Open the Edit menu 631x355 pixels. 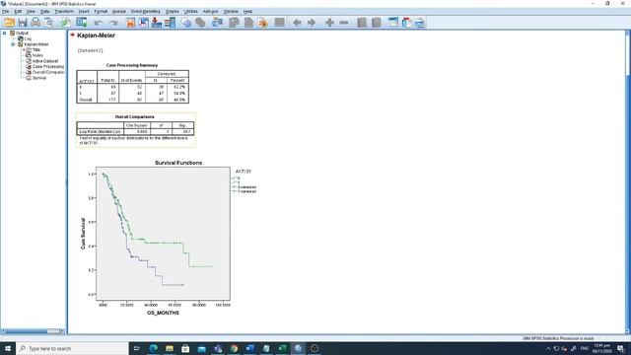click(x=18, y=11)
